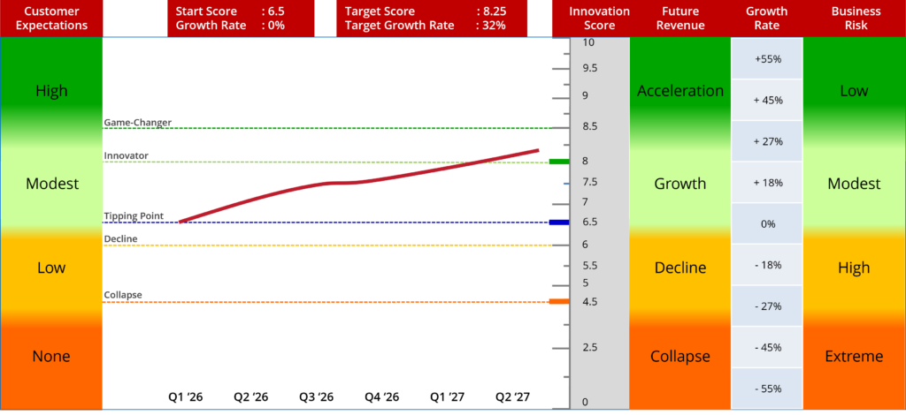Select the Extreme business risk zone
The width and height of the screenshot is (906, 415).
855,357
